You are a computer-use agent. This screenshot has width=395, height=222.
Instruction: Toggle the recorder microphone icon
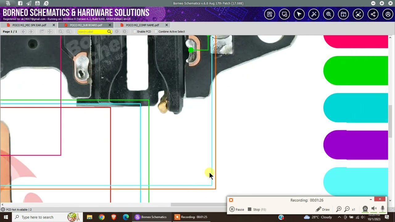pyautogui.click(x=383, y=209)
